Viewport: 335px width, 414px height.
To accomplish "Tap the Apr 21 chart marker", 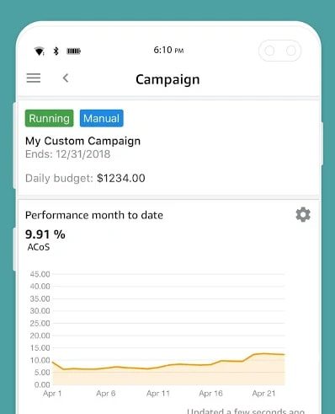I will pos(263,394).
